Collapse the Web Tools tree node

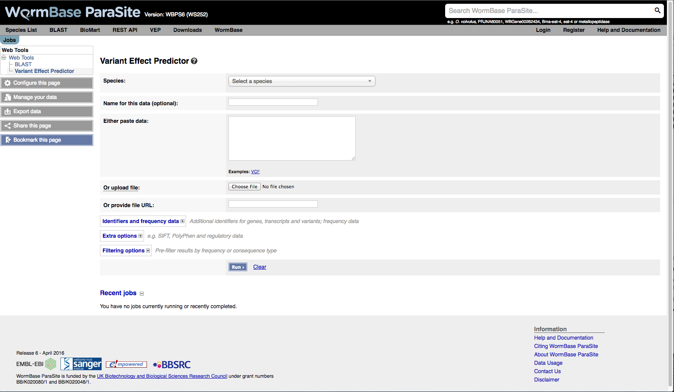4,58
